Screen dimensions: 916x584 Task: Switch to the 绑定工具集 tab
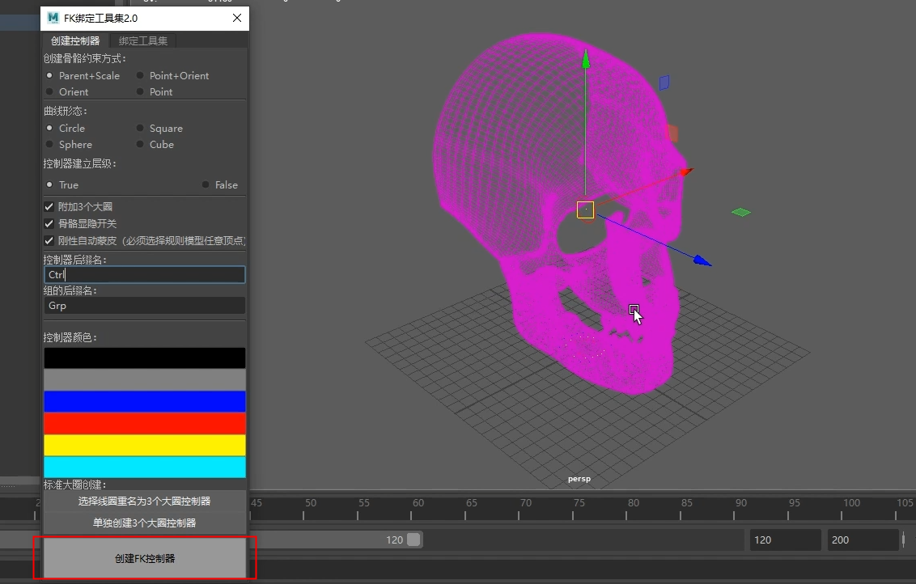click(x=143, y=41)
